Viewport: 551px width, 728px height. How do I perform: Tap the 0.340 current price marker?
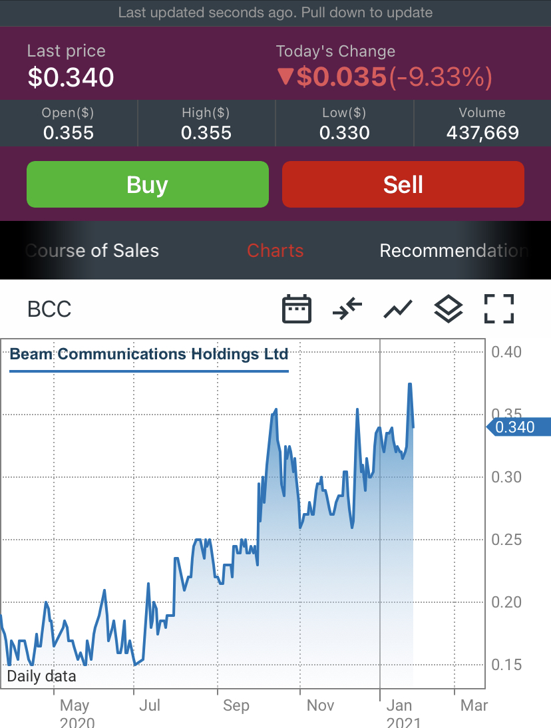click(x=518, y=427)
